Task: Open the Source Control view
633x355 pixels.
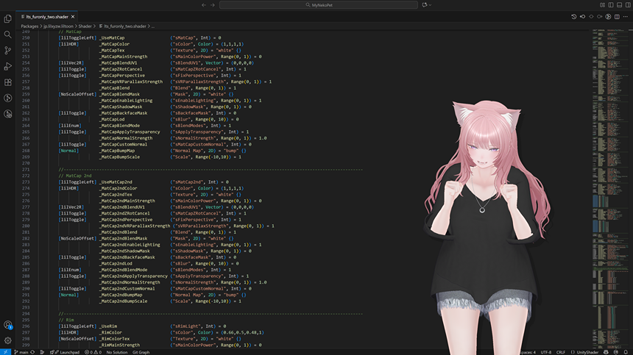Action: [8, 51]
